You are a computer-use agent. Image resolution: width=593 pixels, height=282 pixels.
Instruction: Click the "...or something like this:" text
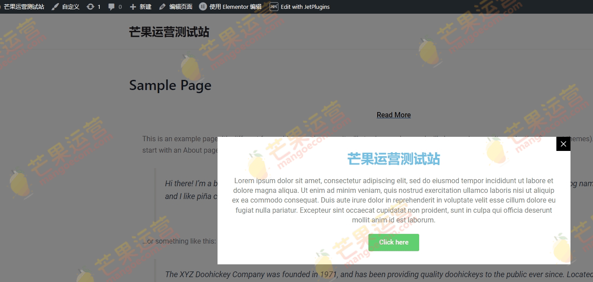click(x=179, y=241)
